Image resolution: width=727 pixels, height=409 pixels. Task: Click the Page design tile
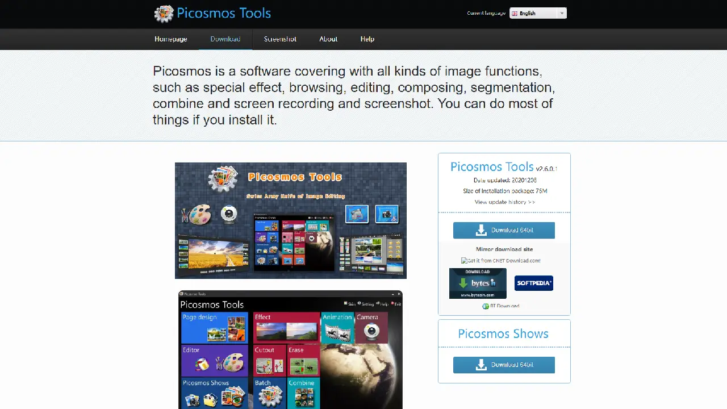click(x=214, y=327)
